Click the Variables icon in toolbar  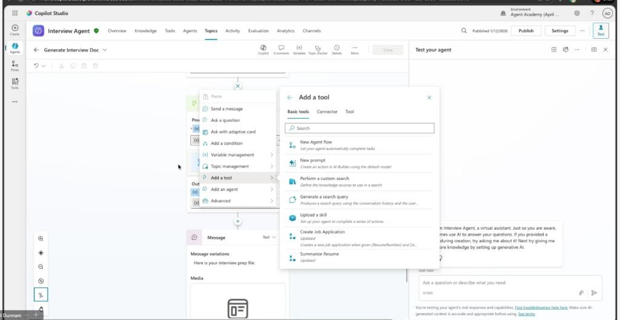299,49
